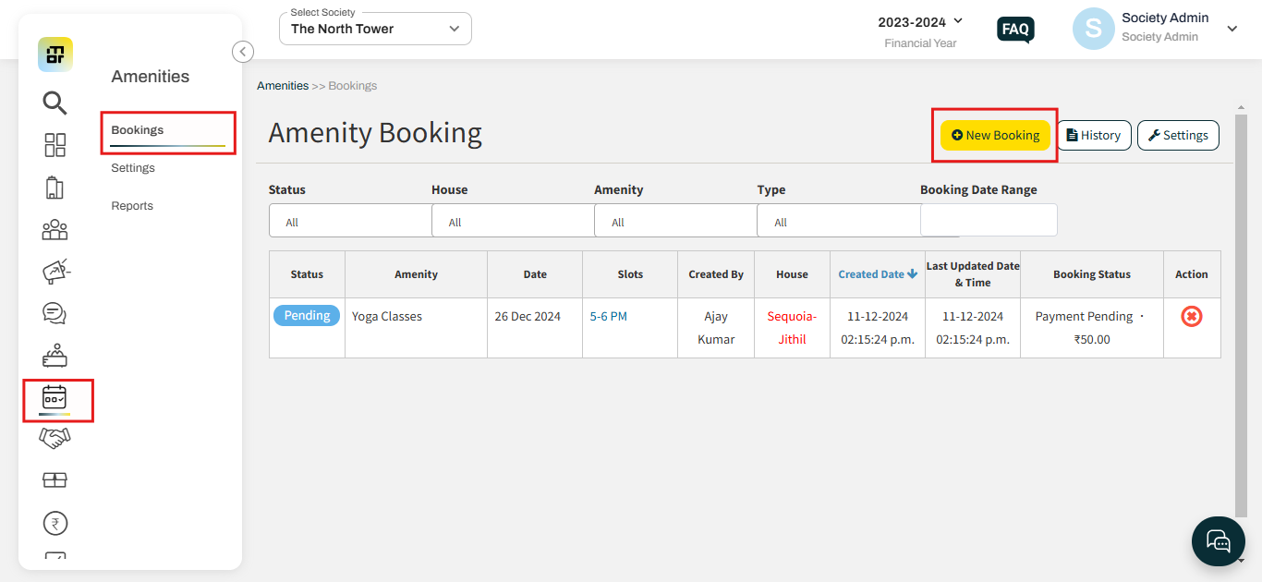Open the House filter dropdown
This screenshot has height=582, width=1262.
click(513, 222)
